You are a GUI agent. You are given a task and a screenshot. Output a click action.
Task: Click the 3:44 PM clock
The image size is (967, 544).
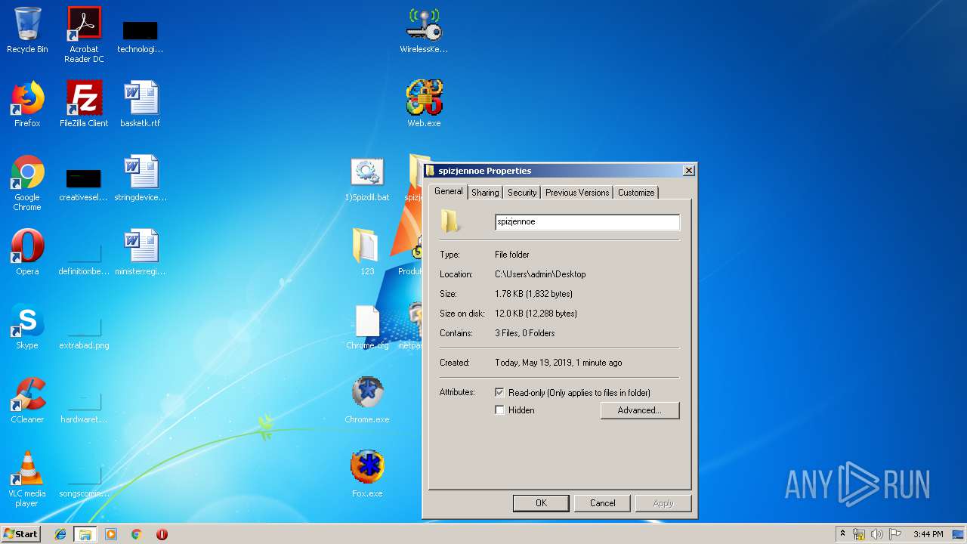coord(928,534)
